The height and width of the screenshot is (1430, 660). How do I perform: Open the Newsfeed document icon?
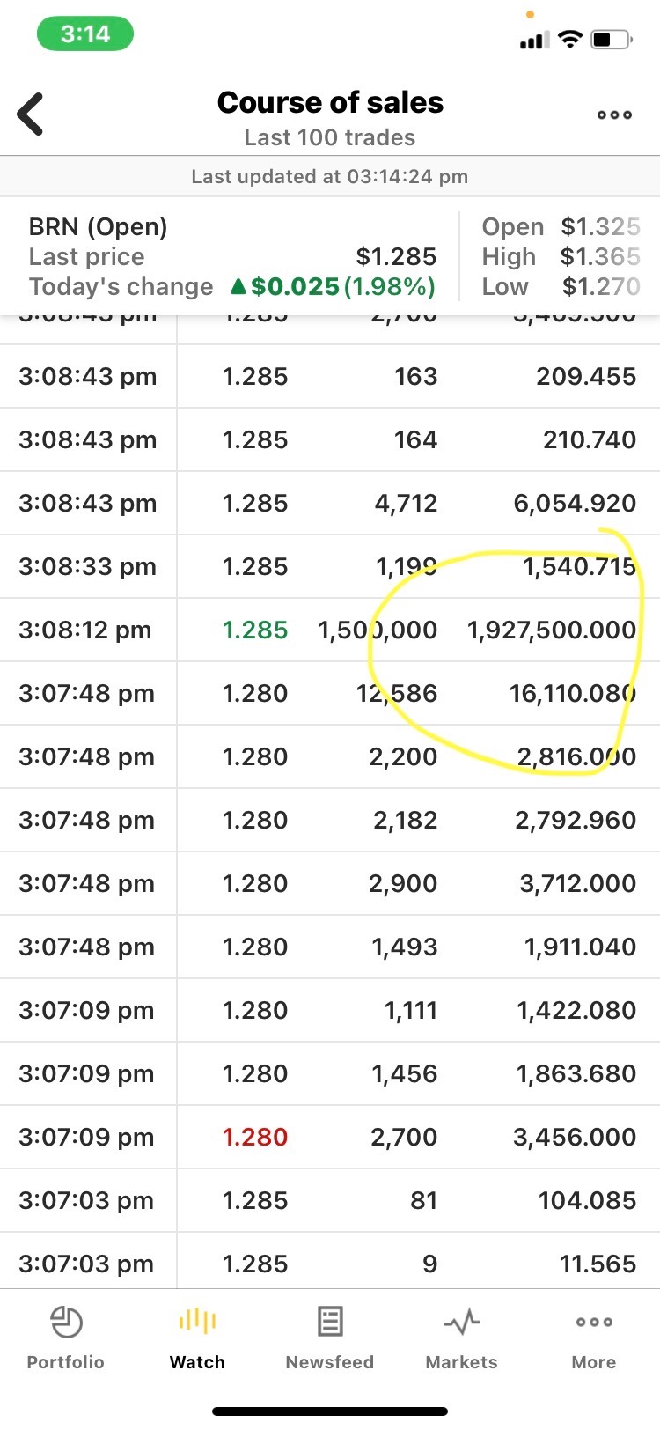pos(330,1322)
